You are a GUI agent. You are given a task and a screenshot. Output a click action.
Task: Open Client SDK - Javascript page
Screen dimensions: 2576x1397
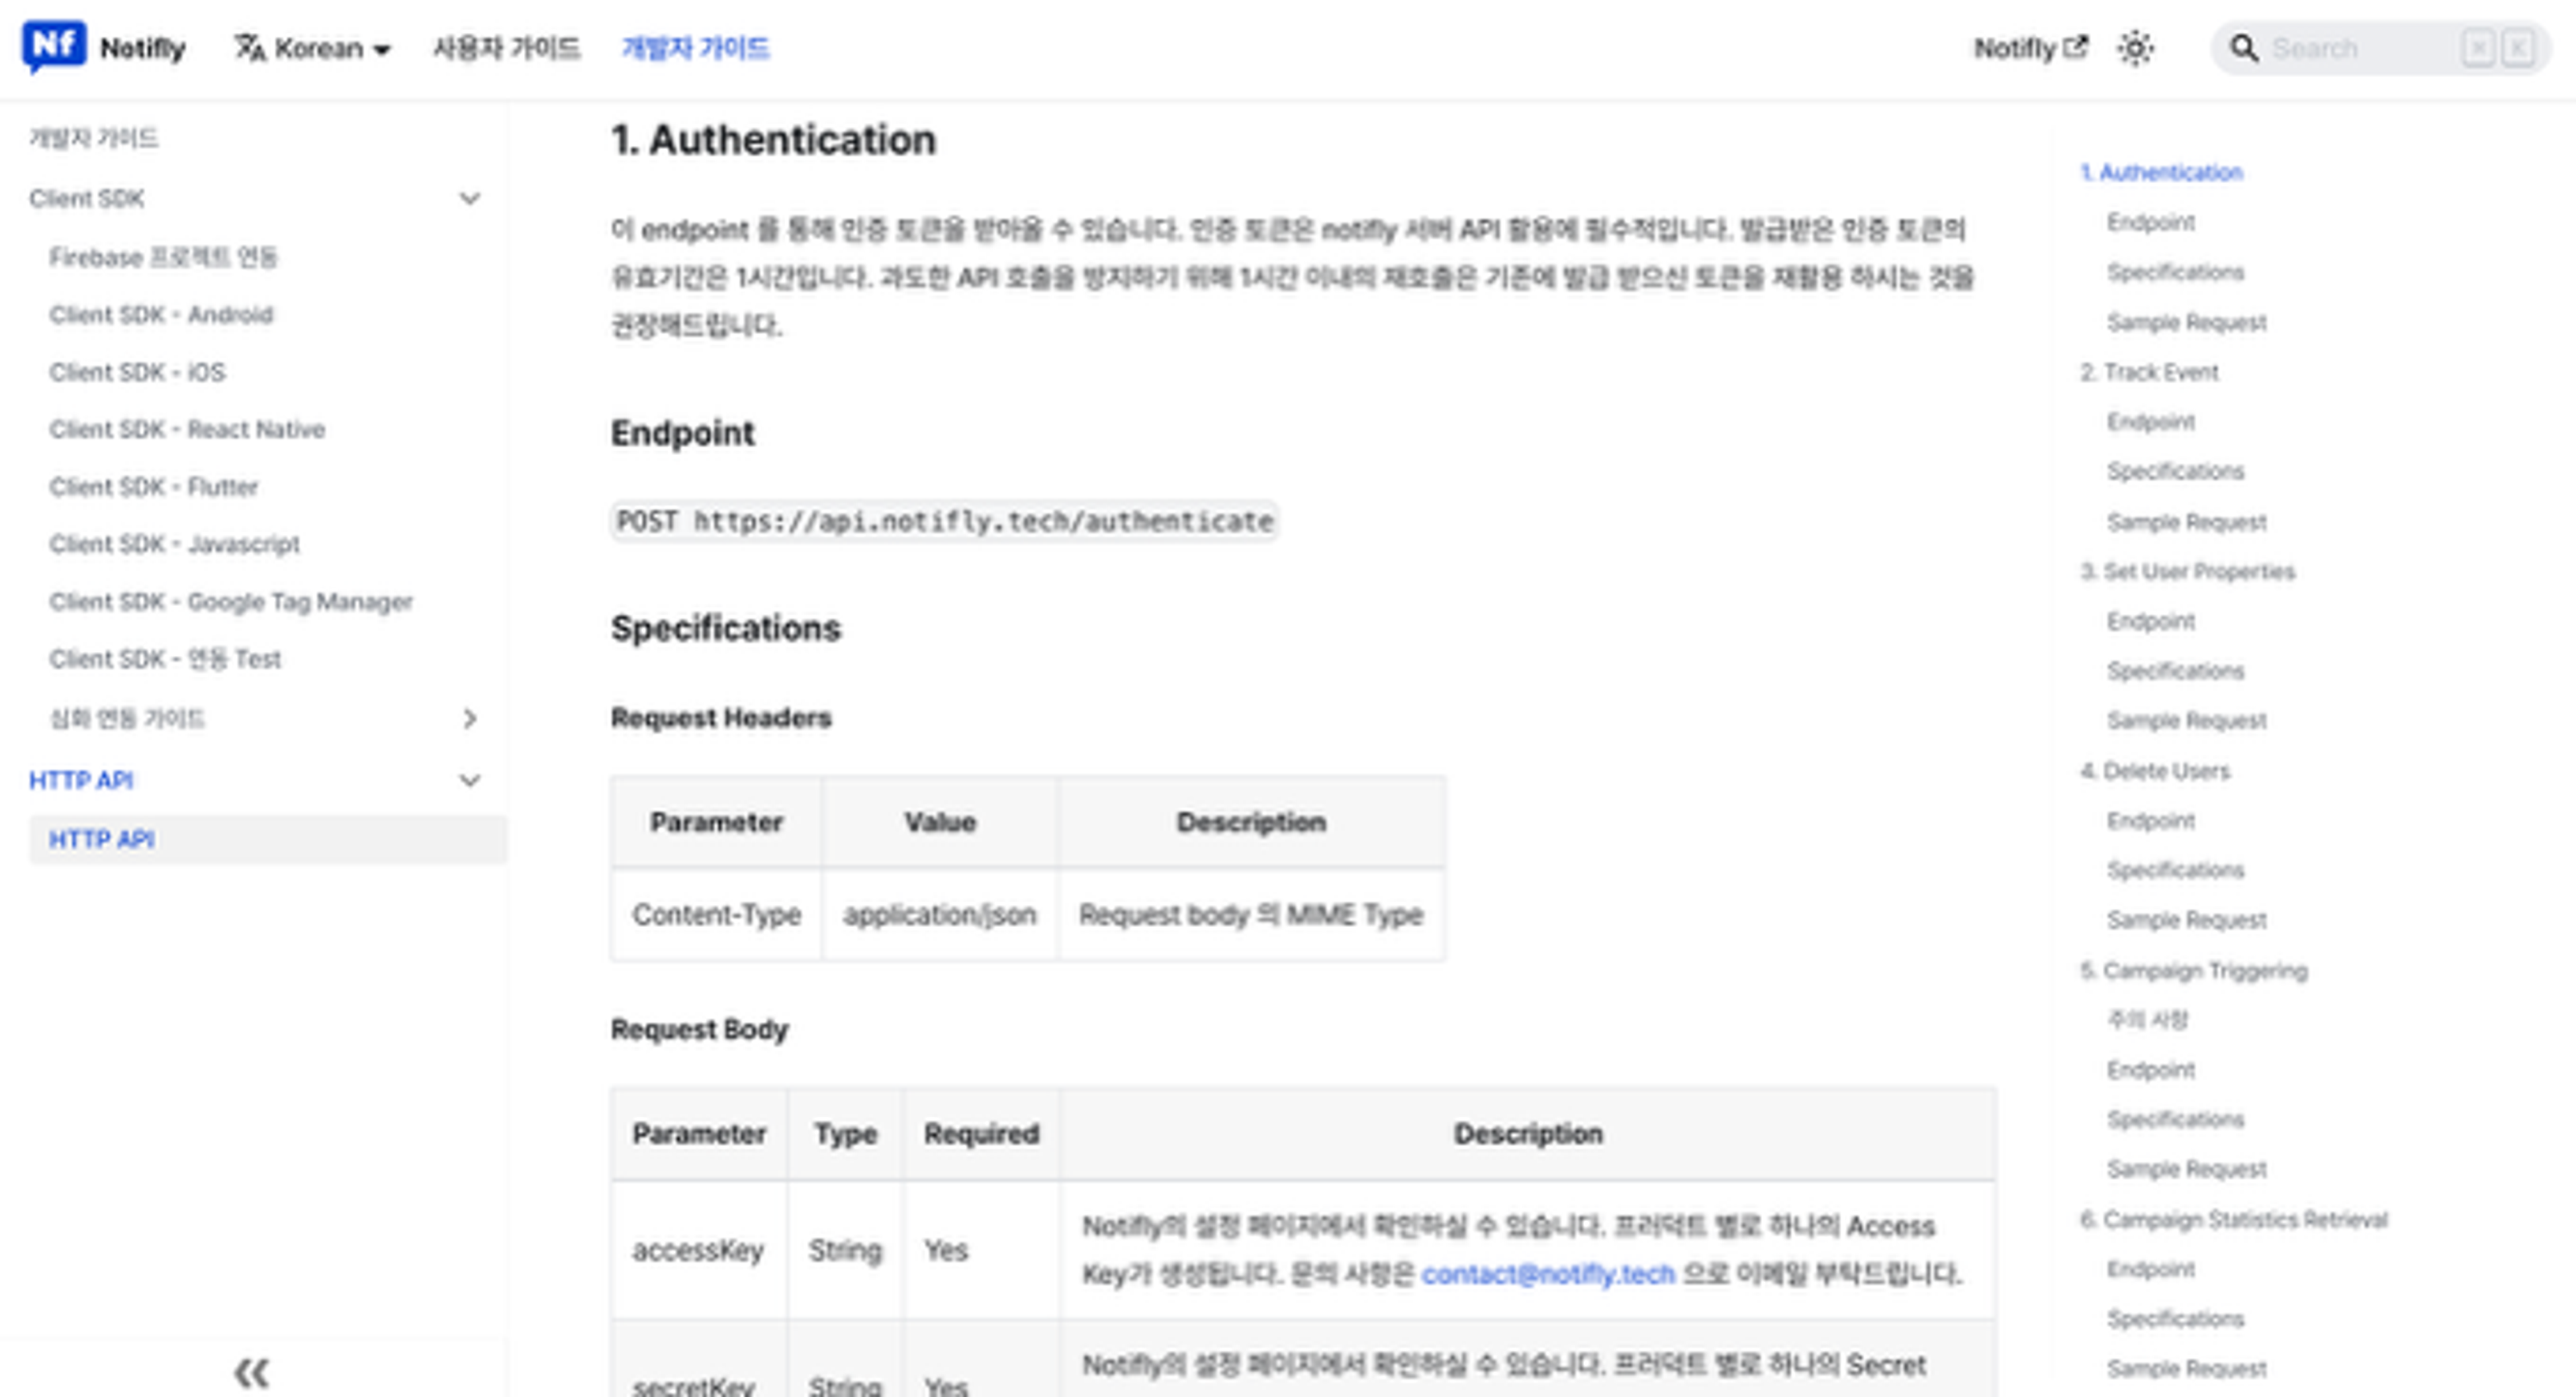pos(174,544)
